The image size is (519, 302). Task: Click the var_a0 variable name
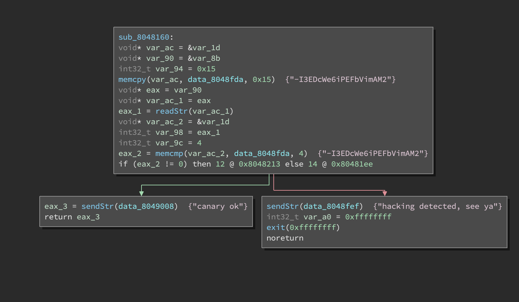[317, 217]
